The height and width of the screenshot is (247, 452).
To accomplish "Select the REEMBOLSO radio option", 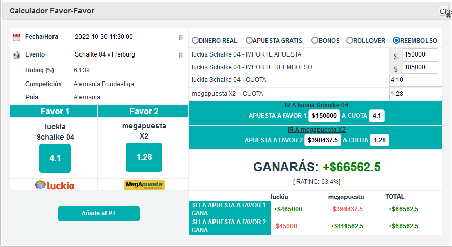I will (396, 40).
